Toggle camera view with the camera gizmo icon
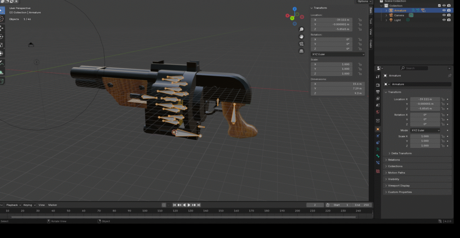Screen dimensions: 460x238 [301, 51]
